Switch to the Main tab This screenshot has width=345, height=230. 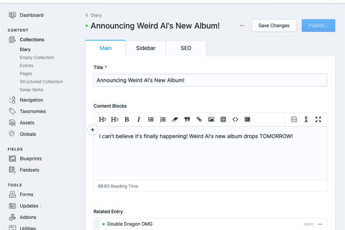106,48
